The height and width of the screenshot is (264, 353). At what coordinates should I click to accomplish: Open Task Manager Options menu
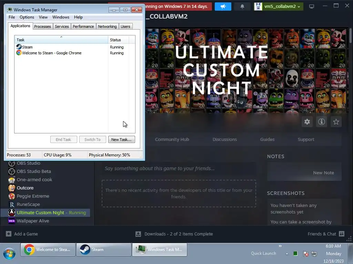click(x=27, y=17)
